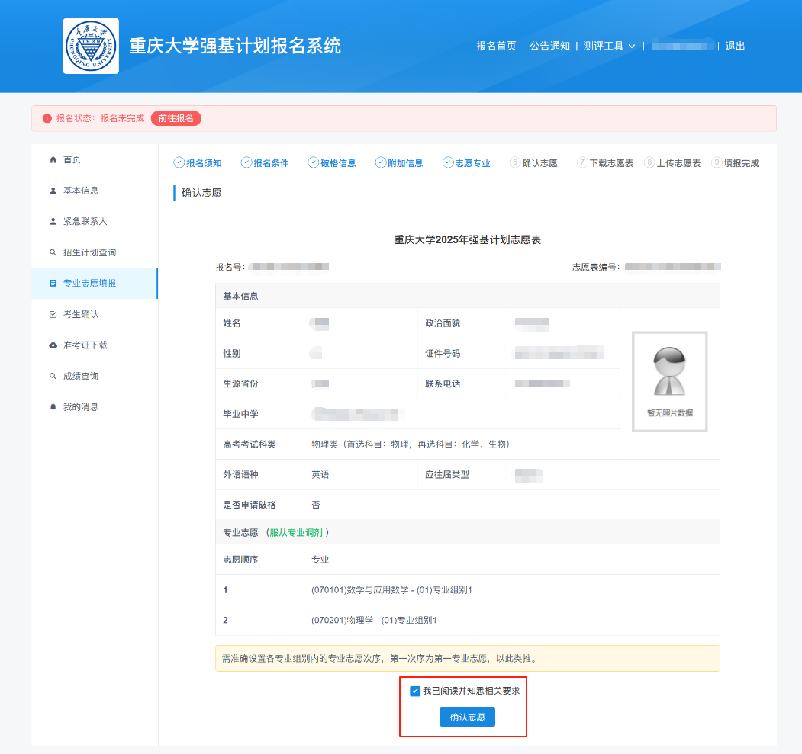Click the check circle icon for 志愿专业 step
Viewport: 802px width, 754px height.
pos(448,162)
